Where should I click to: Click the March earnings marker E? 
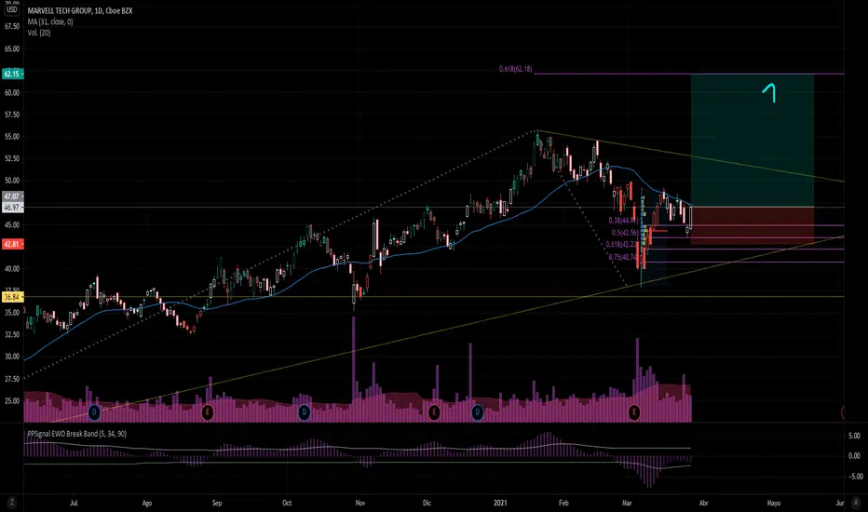[634, 412]
